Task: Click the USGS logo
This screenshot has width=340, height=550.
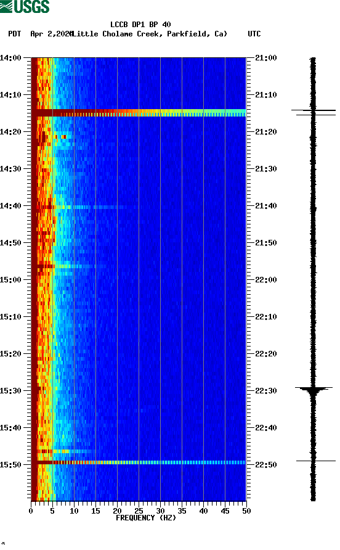Action: point(25,6)
